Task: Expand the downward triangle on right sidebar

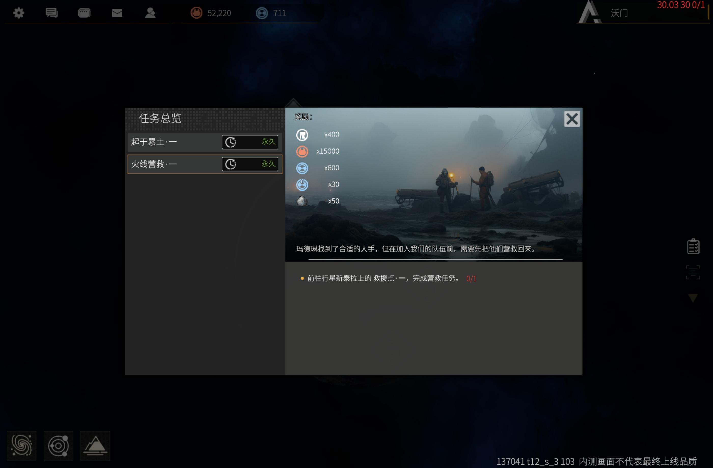Action: click(x=693, y=298)
